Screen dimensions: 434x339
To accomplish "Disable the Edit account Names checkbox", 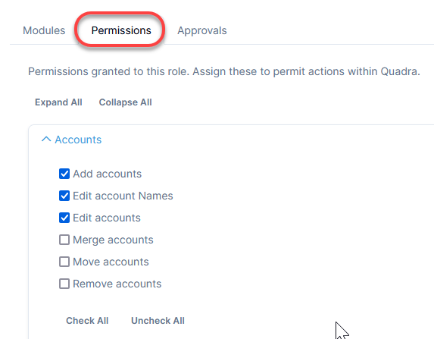I will coord(64,196).
